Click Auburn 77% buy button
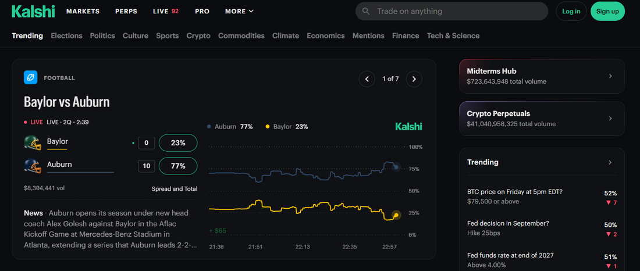Screen dimensions: 640x271 [x=178, y=166]
